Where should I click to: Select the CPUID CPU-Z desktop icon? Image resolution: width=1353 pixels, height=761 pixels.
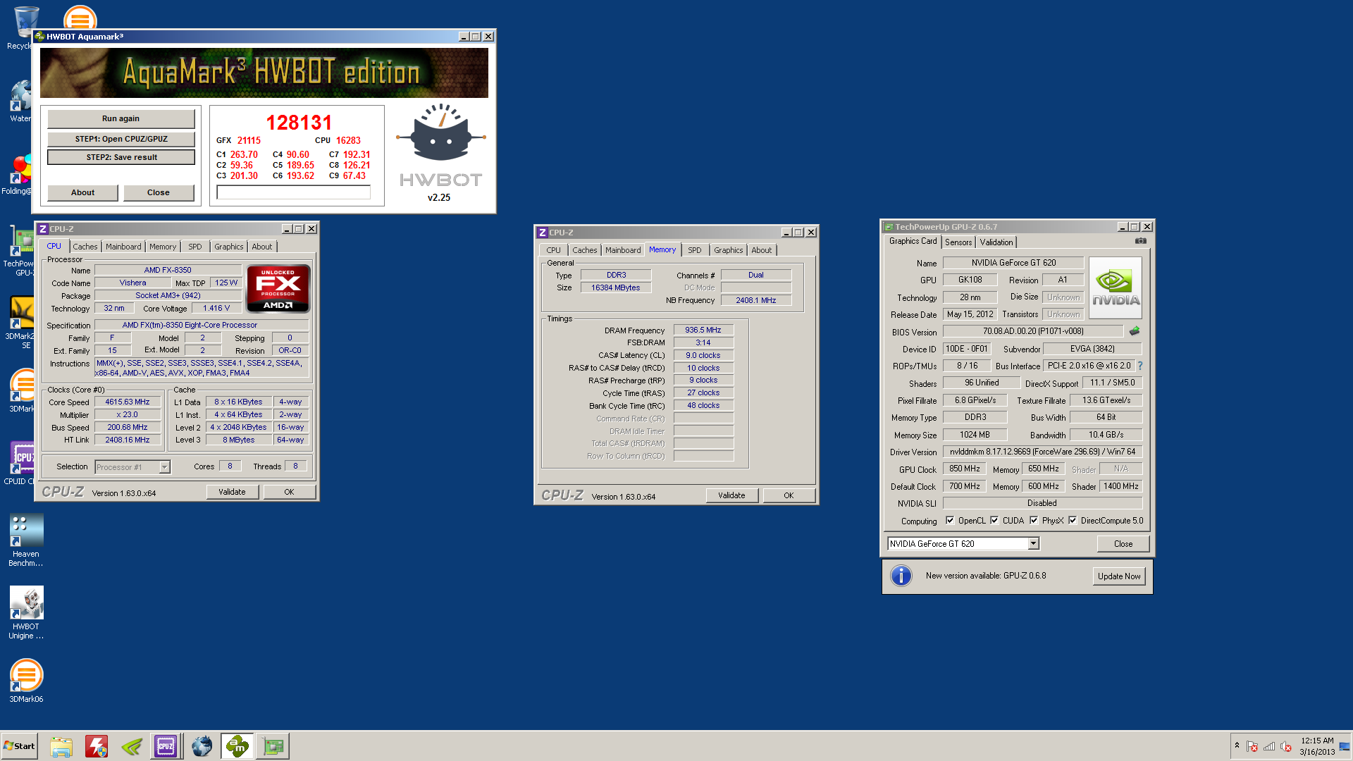[21, 463]
